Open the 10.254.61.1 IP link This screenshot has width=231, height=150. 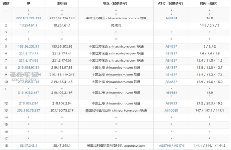(x=28, y=25)
